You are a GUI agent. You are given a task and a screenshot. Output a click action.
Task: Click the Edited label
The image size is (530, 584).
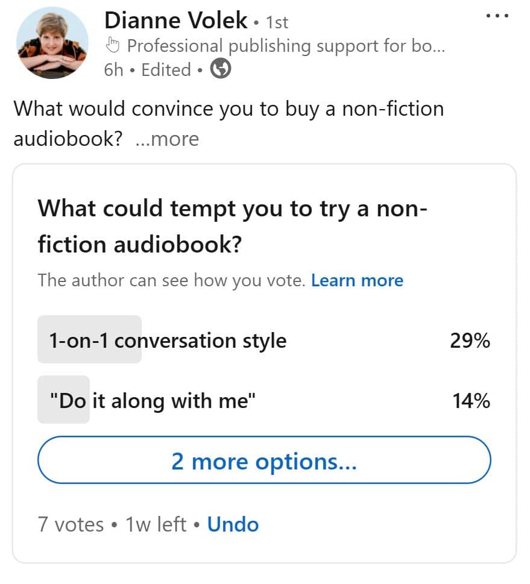(x=166, y=70)
